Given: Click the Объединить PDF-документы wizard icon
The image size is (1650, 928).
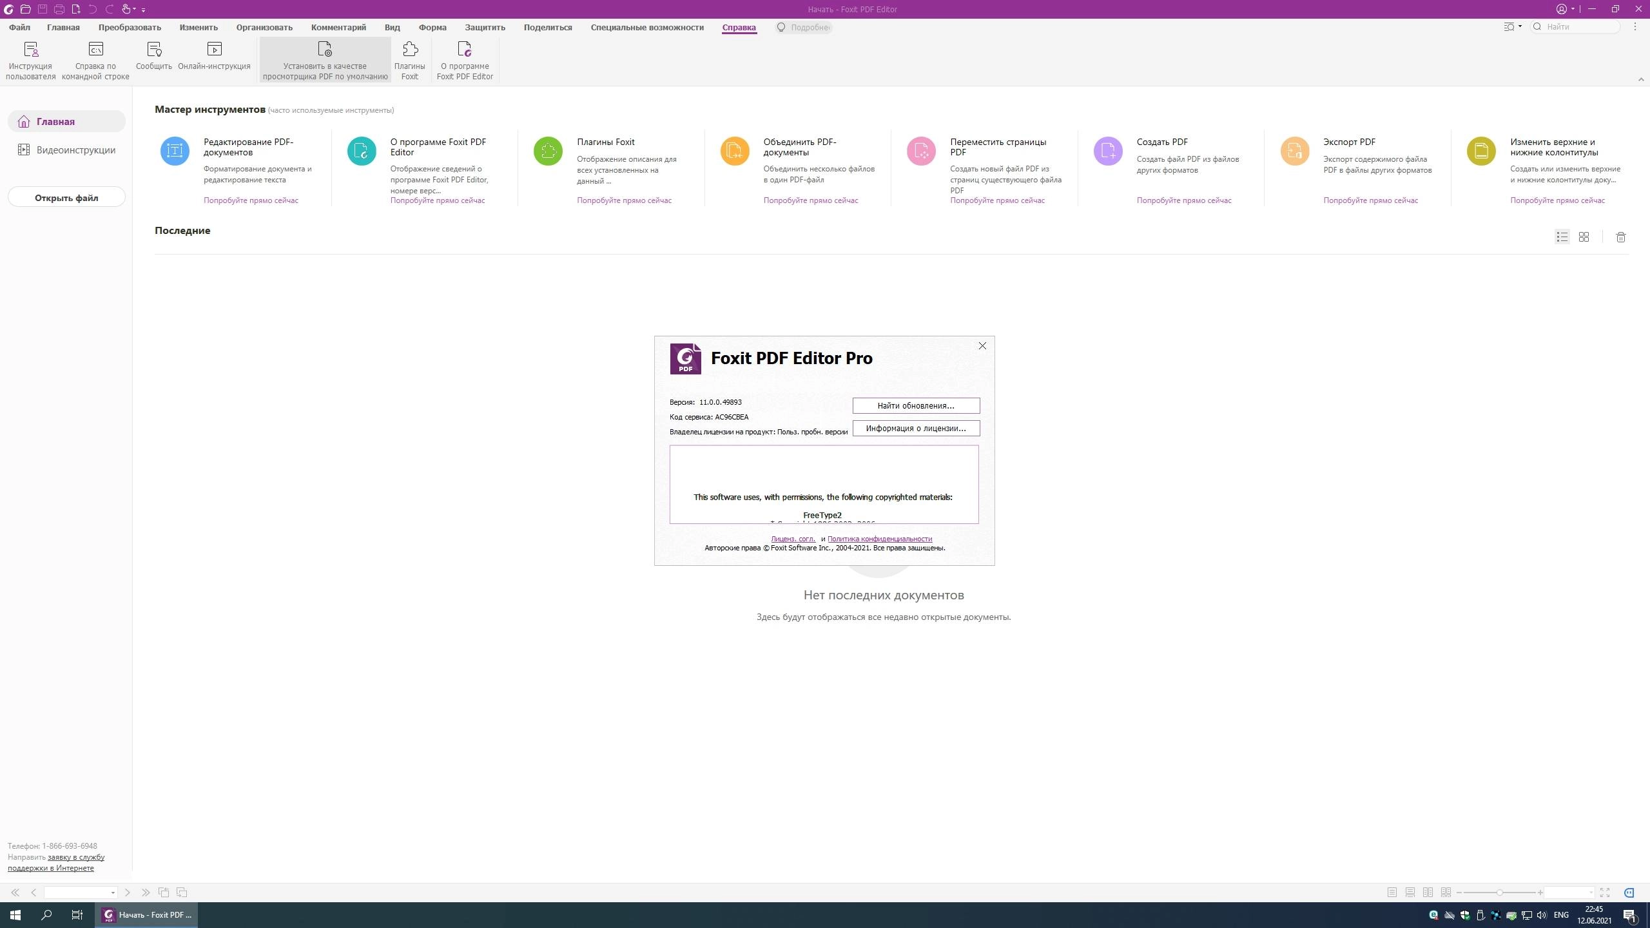Looking at the screenshot, I should click(x=735, y=151).
